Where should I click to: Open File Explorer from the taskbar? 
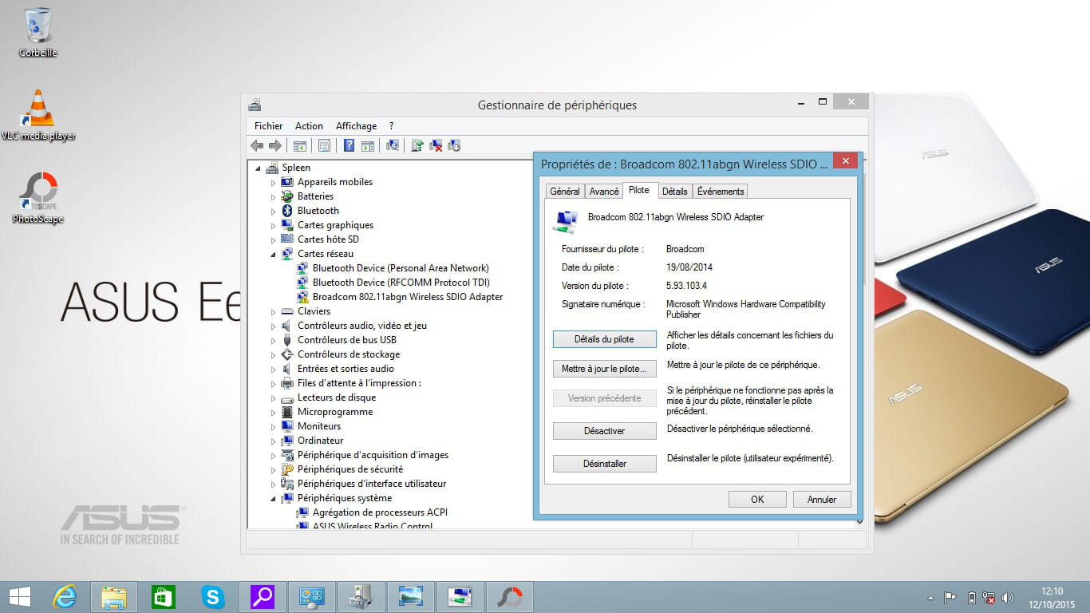point(114,597)
